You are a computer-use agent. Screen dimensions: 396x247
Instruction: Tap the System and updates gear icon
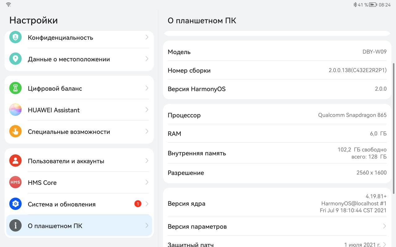[x=15, y=204]
